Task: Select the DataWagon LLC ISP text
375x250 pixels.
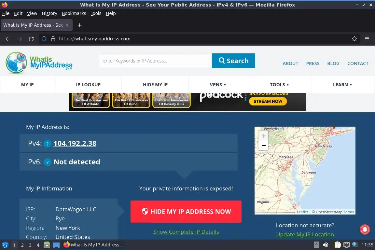Action: click(76, 209)
